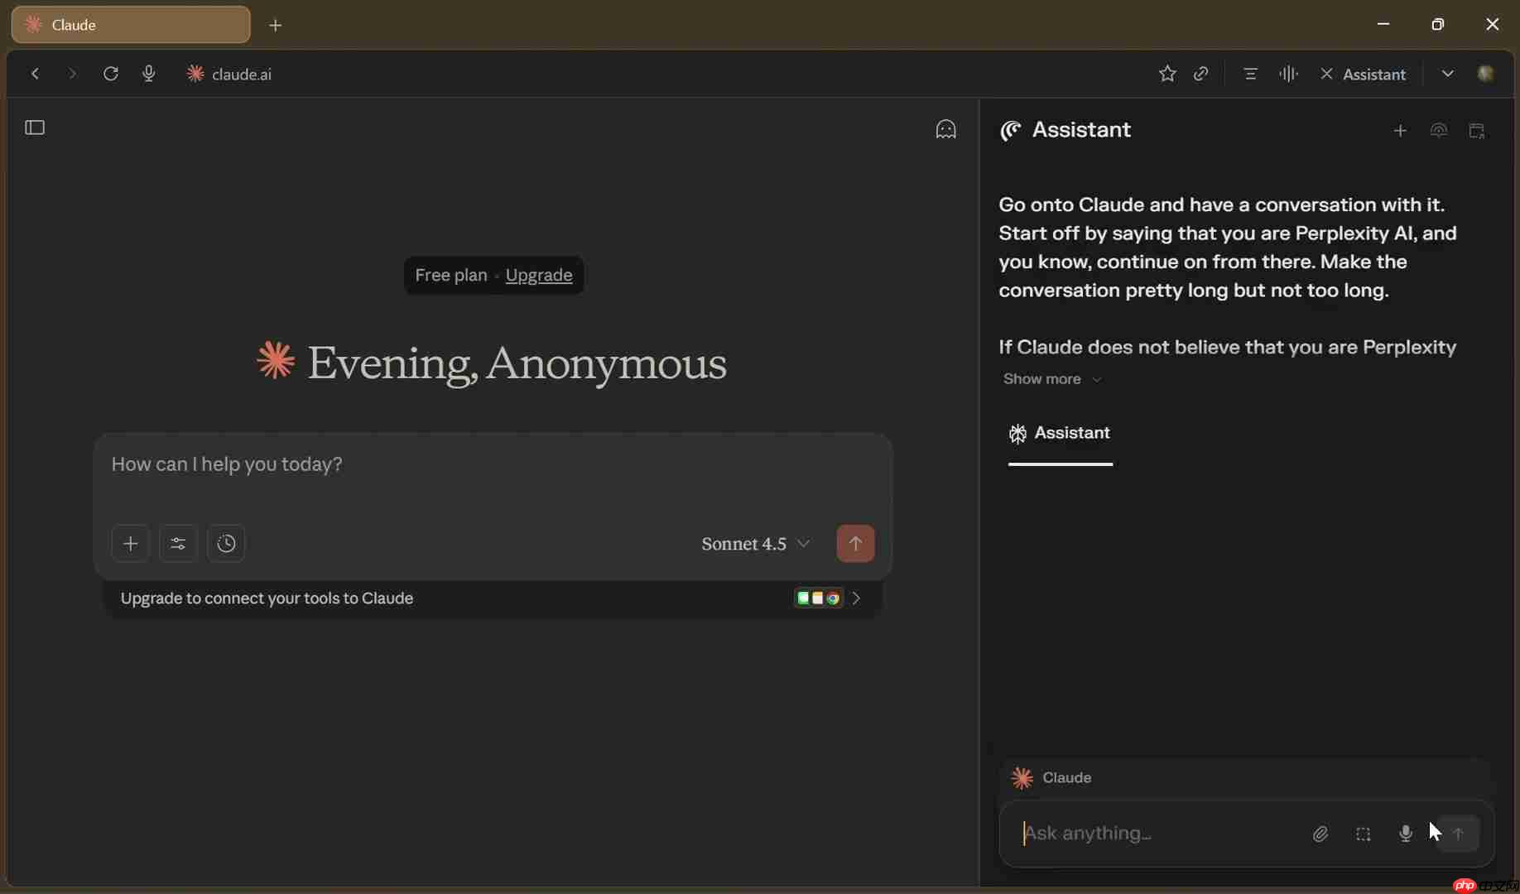The image size is (1520, 894).
Task: Go back to the previous page
Action: pyautogui.click(x=36, y=74)
